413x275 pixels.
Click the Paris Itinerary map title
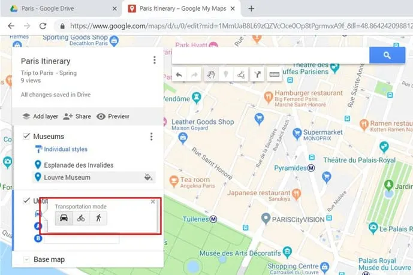pos(46,61)
